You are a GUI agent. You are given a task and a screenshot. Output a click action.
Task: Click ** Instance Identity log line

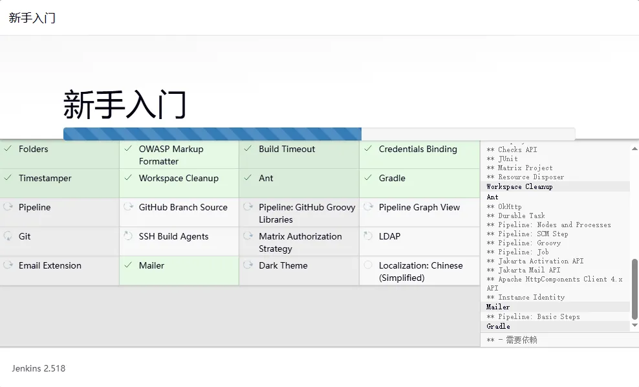[526, 297]
